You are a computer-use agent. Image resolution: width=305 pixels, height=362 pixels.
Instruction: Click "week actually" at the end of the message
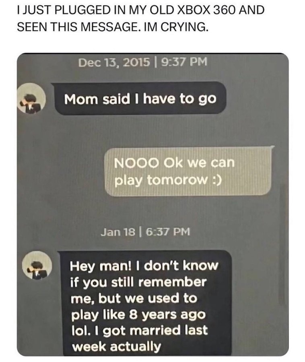[x=116, y=347]
